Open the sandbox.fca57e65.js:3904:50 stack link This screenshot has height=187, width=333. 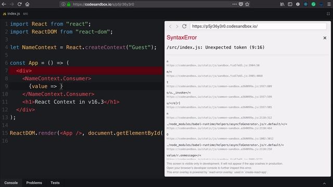click(x=213, y=65)
